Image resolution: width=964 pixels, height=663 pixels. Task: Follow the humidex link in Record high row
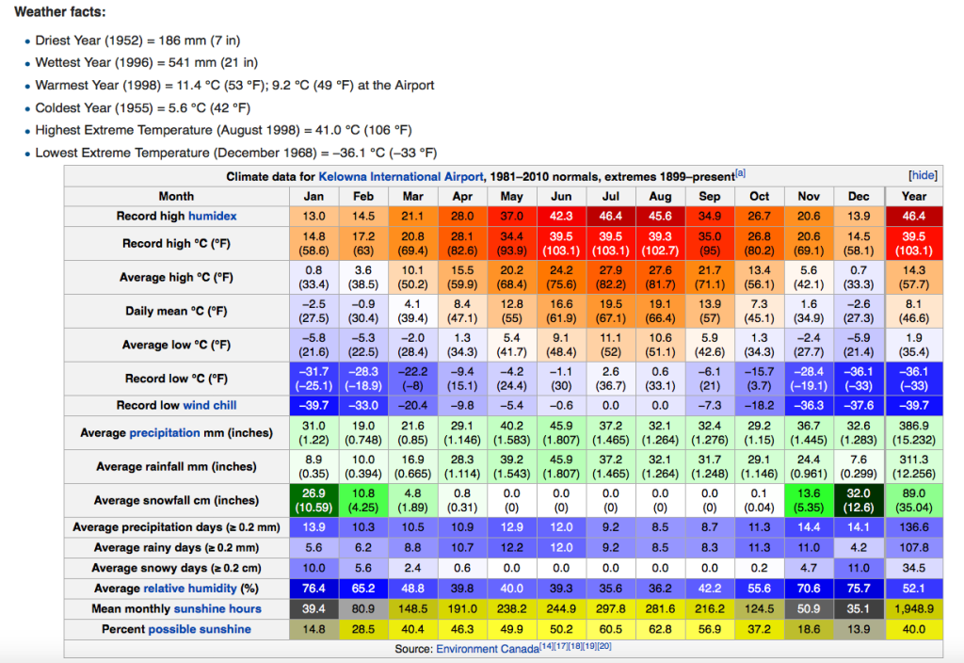[212, 216]
